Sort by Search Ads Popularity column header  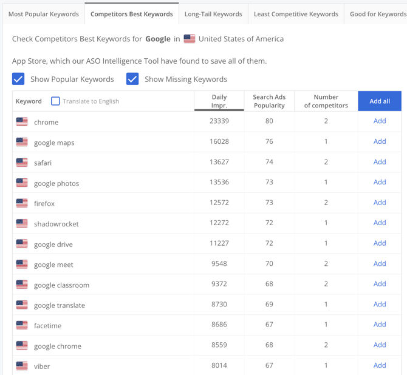269,101
